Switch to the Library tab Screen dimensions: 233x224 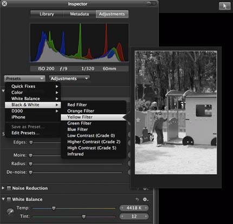[x=47, y=14]
